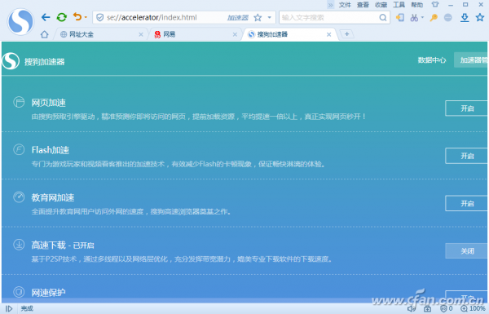Screen dimensions: 489x314
Task: Bookmark page with address bar star
Action: (x=258, y=17)
